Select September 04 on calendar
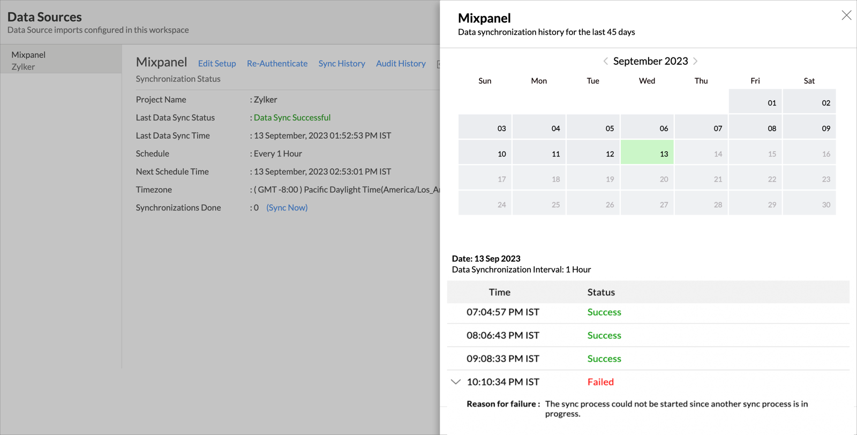 point(539,127)
